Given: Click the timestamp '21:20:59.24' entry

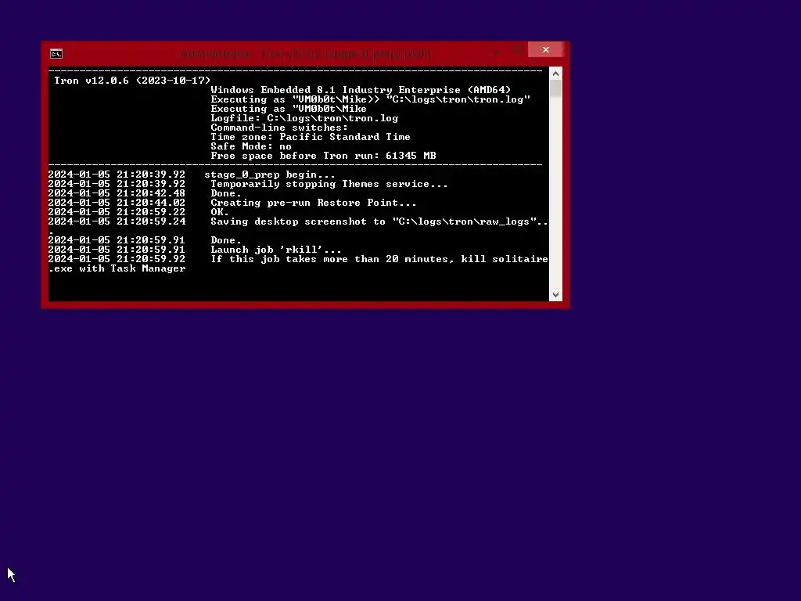Looking at the screenshot, I should coord(151,221).
